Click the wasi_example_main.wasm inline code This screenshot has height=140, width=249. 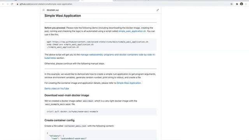point(58,104)
